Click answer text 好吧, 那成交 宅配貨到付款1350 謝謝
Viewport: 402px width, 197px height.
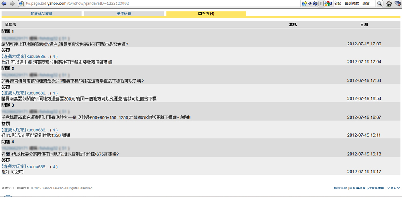[36, 136]
